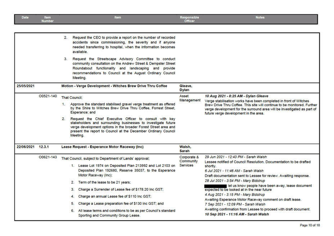Select the Date column header
This screenshot has width=334, height=236.
25,17
